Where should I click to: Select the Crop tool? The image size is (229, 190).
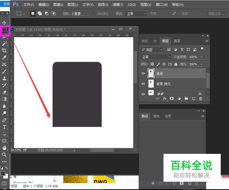pyautogui.click(x=4, y=50)
